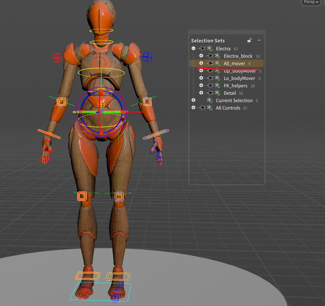The image size is (325, 306).
Task: Select the red wrist bar control
Action: click(49, 134)
